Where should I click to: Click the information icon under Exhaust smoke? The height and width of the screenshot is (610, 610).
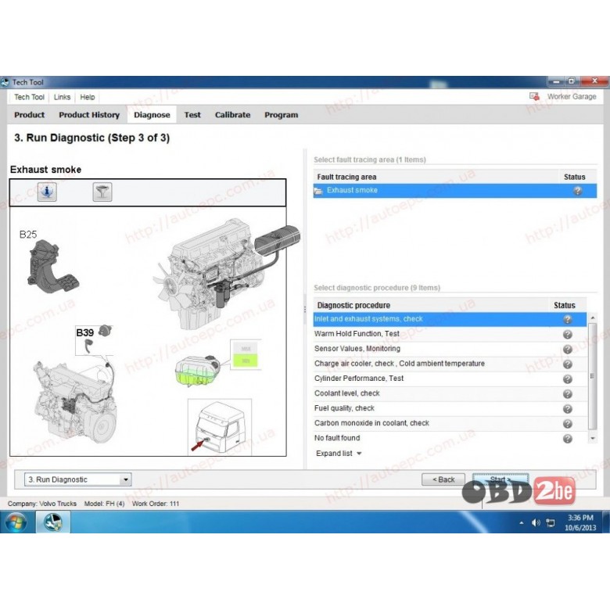pos(47,192)
